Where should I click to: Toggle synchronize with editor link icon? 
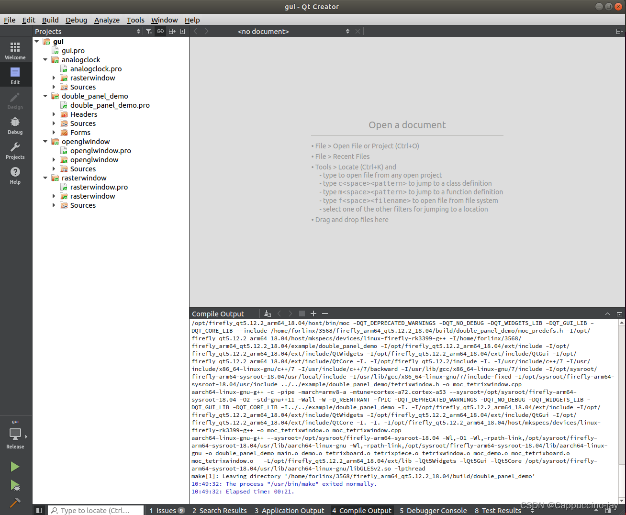click(x=160, y=31)
